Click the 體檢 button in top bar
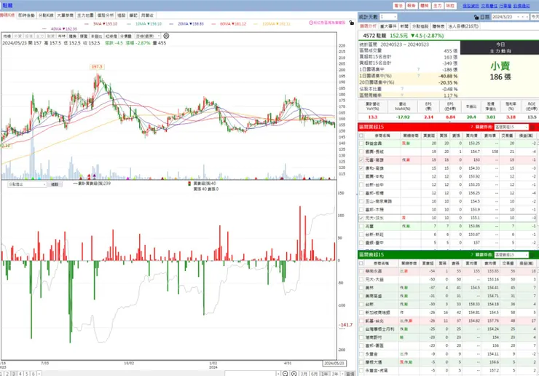The image size is (539, 376). click(x=425, y=6)
